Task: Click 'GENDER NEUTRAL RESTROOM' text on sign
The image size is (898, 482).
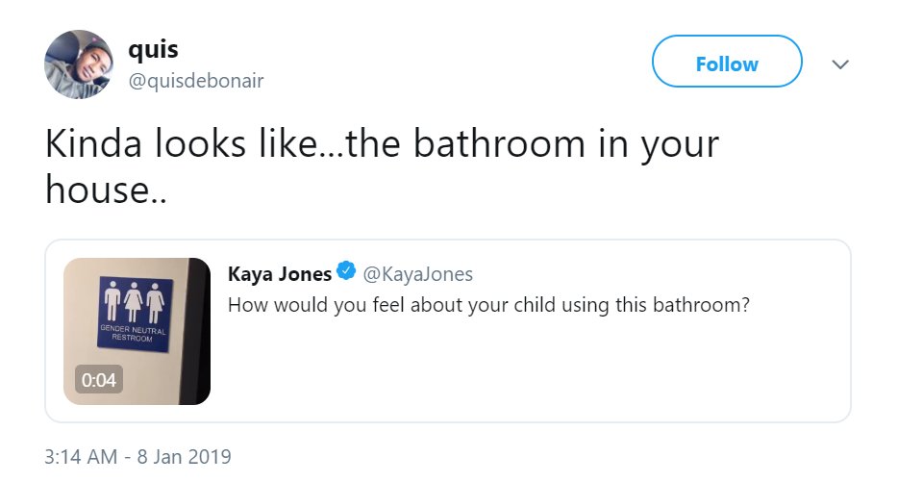Action: [x=133, y=335]
